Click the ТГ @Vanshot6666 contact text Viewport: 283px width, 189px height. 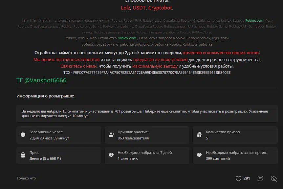41,80
